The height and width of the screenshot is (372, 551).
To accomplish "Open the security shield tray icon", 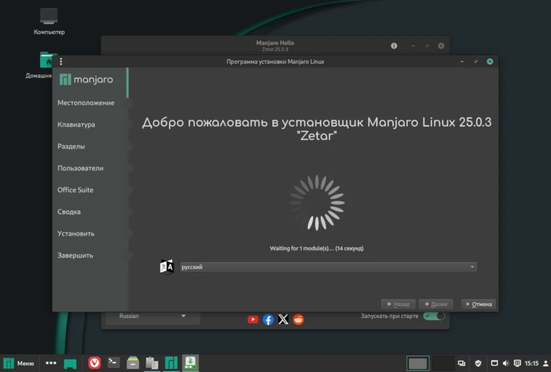I will click(478, 363).
